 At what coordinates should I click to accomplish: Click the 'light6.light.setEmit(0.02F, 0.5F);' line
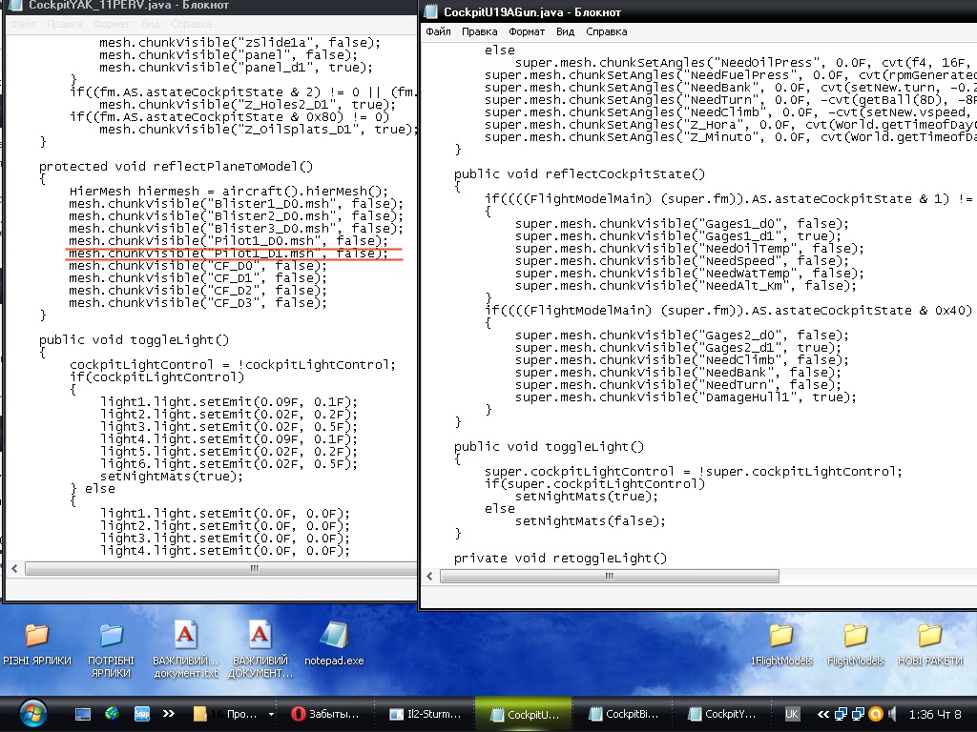tap(229, 464)
